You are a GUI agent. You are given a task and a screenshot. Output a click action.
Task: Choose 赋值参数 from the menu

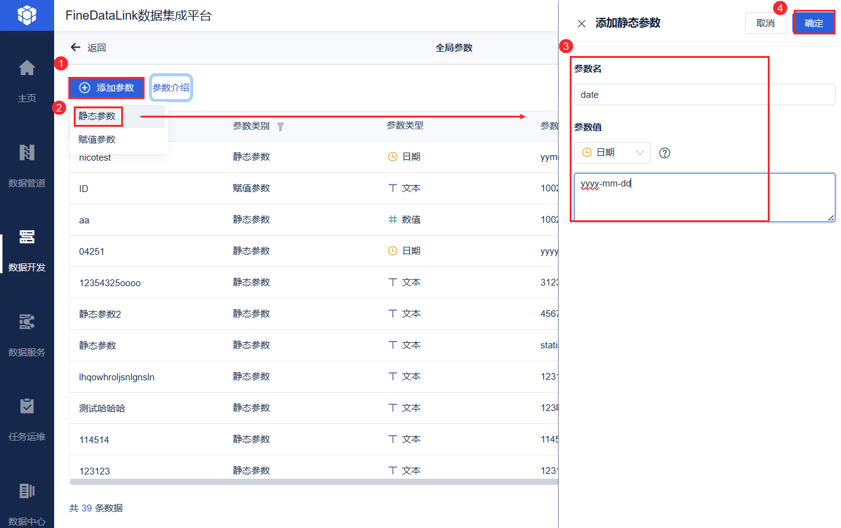[x=97, y=140]
